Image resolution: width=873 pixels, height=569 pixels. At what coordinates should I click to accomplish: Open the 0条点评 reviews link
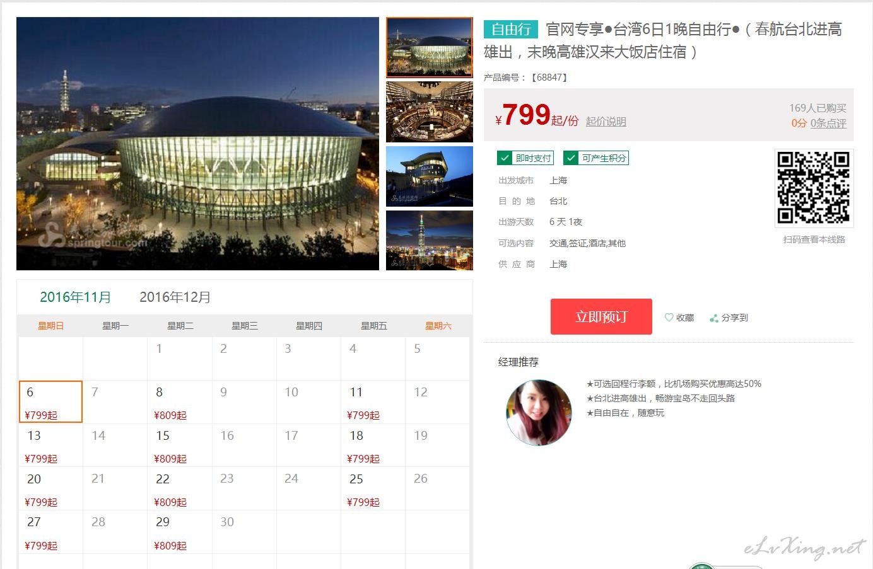coord(828,123)
